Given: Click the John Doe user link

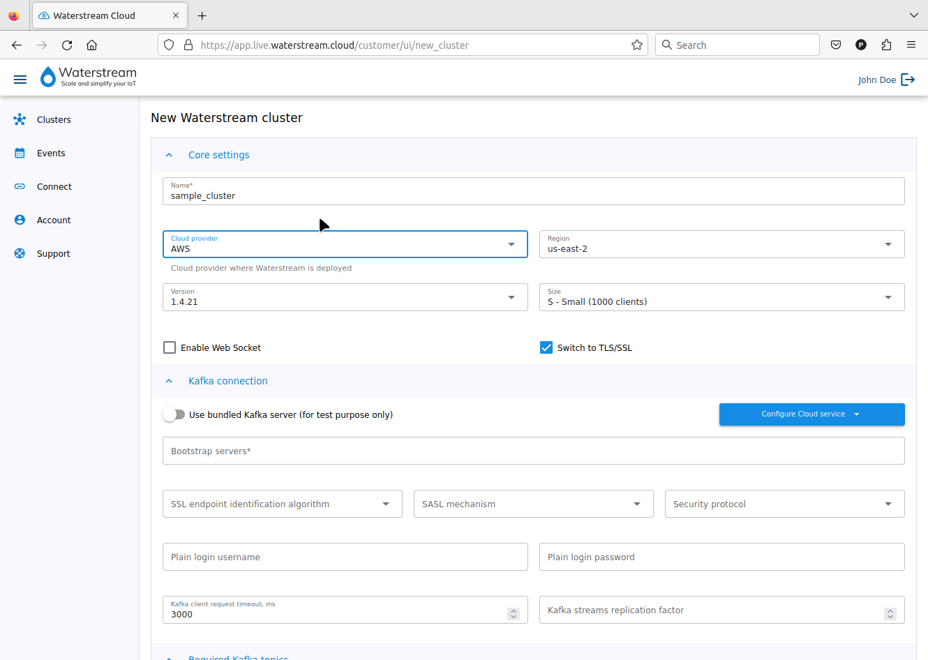Looking at the screenshot, I should click(877, 80).
